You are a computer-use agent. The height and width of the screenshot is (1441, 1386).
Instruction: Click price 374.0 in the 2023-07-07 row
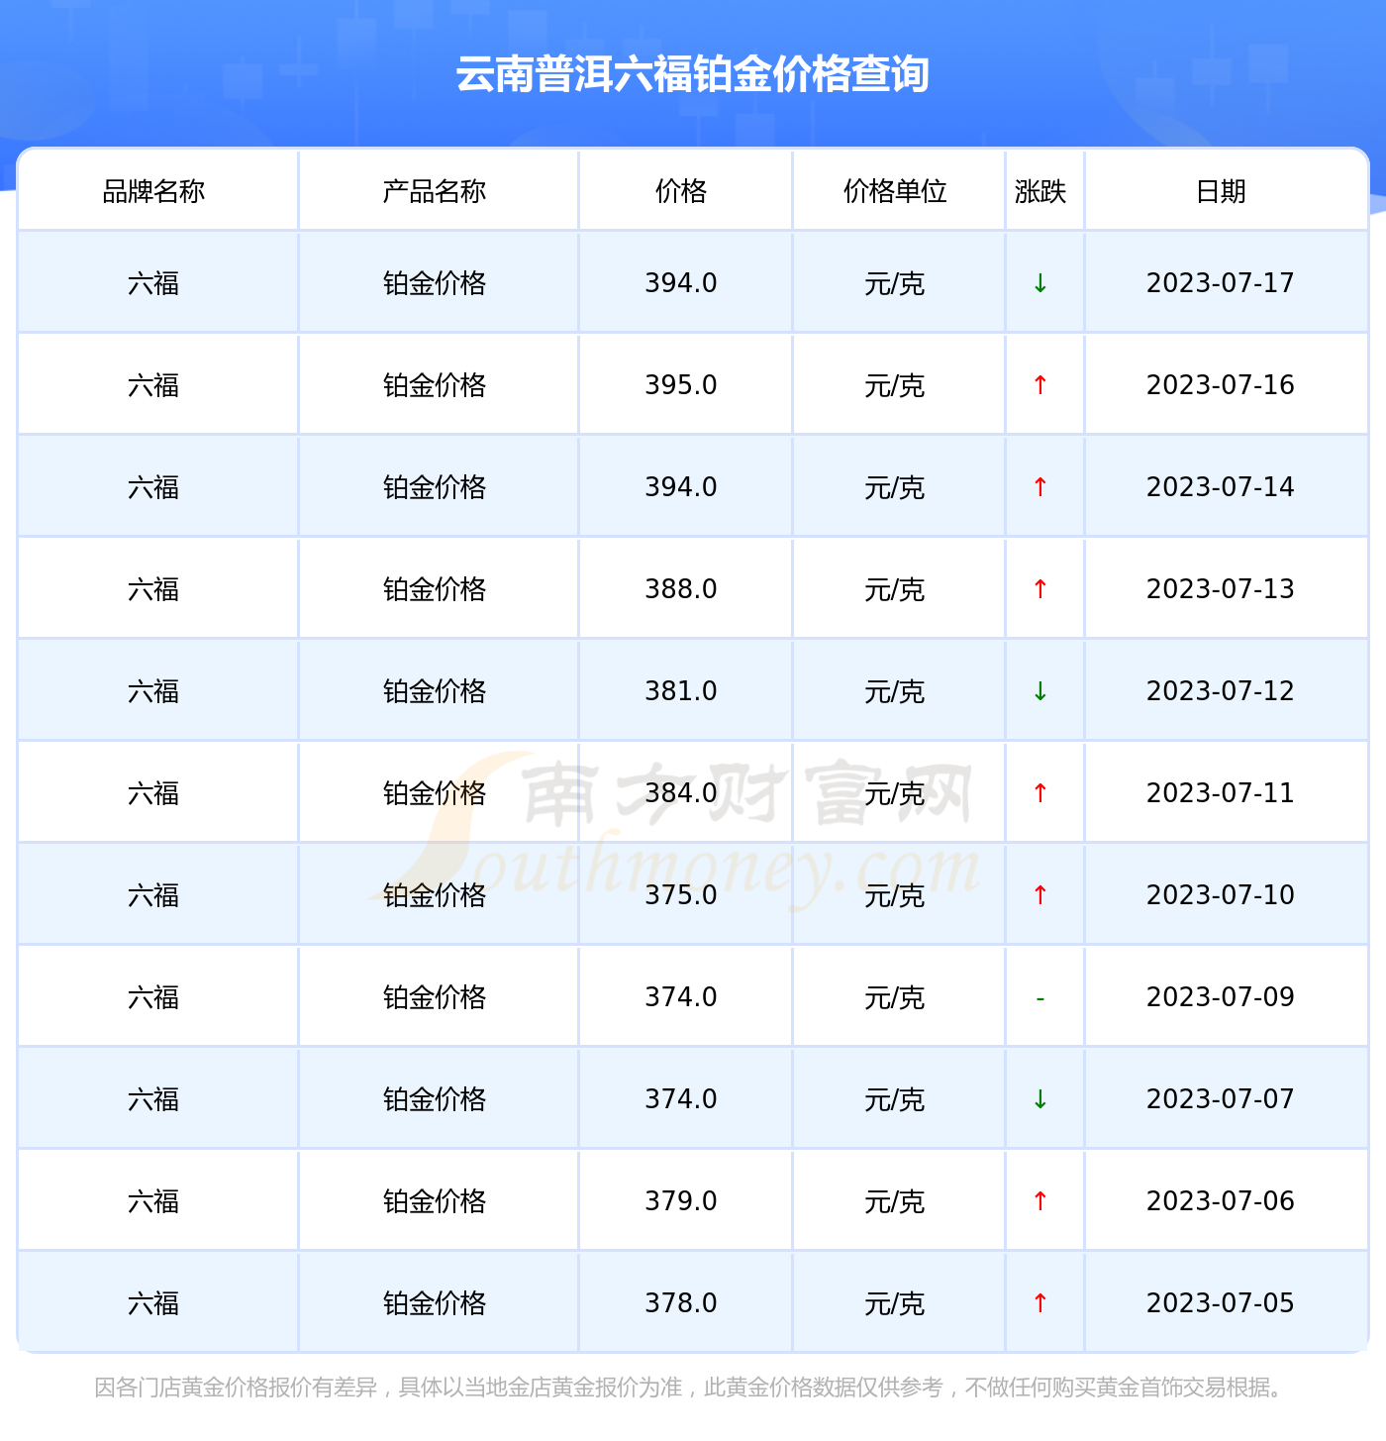(x=681, y=1099)
